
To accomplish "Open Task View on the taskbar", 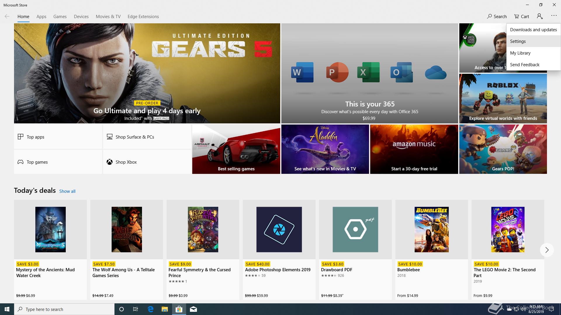I will tap(136, 309).
